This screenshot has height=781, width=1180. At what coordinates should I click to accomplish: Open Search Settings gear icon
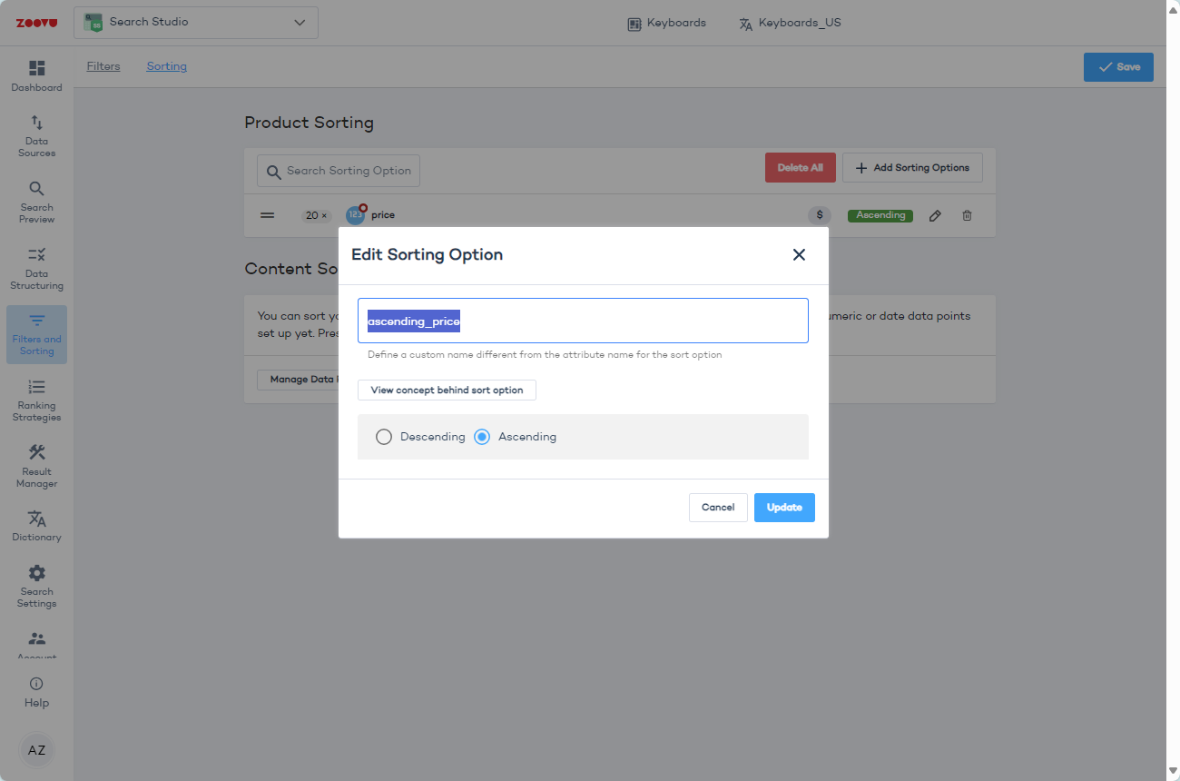(36, 573)
